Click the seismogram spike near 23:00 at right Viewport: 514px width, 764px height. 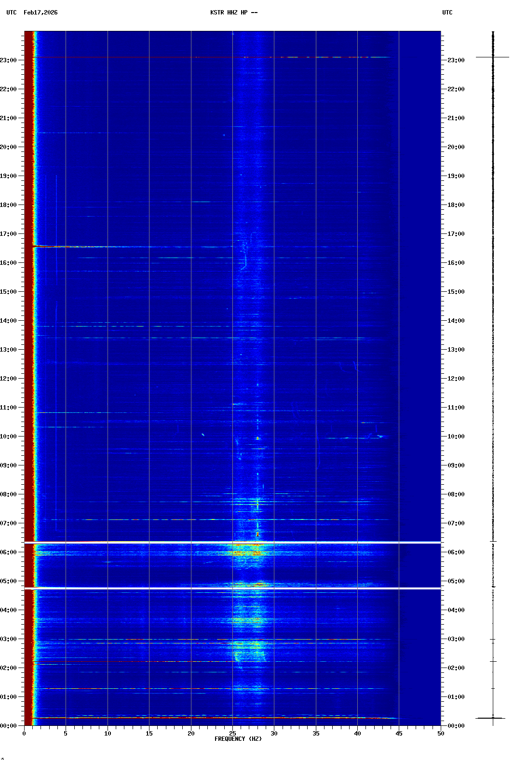pos(493,57)
